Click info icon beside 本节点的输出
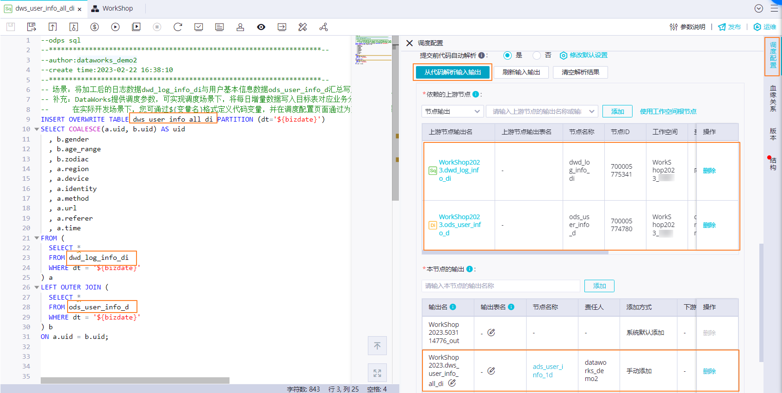Viewport: 782px width, 393px height. click(470, 269)
